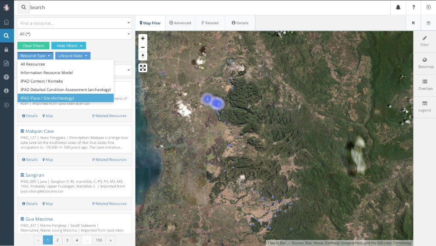Click the Arches logo in the sidebar

pos(6,7)
